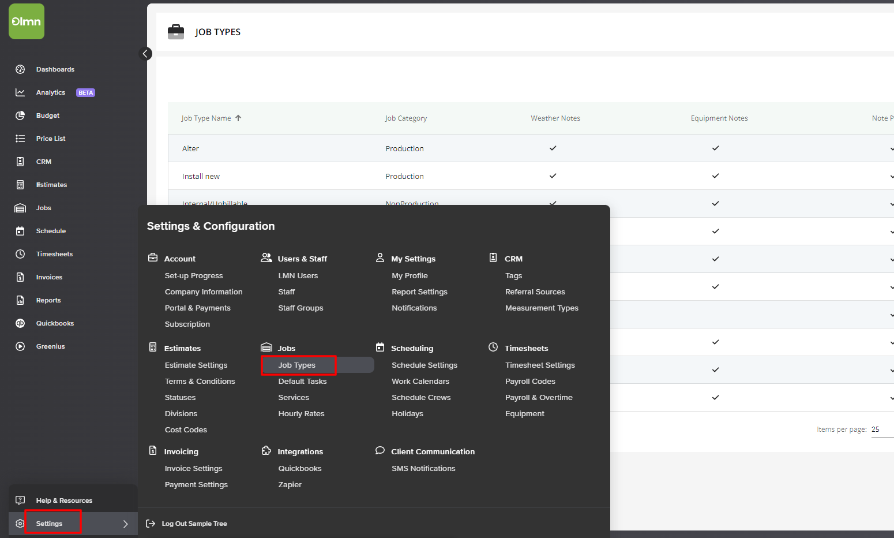Click the Budget pie chart icon
The height and width of the screenshot is (538, 894).
[x=20, y=115]
